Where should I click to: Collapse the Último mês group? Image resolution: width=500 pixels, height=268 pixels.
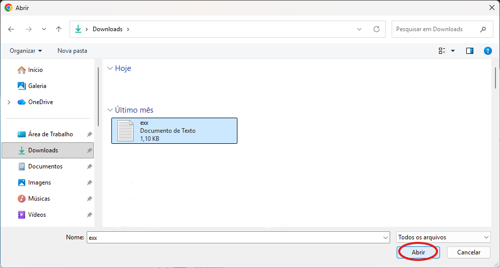[x=110, y=110]
